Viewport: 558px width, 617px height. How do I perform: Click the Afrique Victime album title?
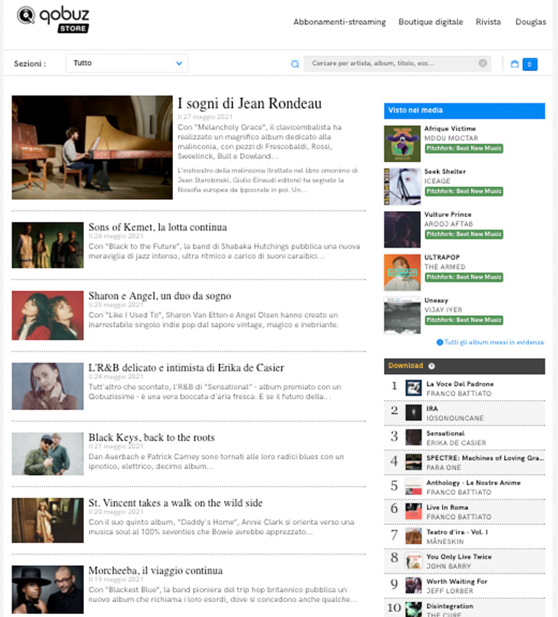pos(450,129)
